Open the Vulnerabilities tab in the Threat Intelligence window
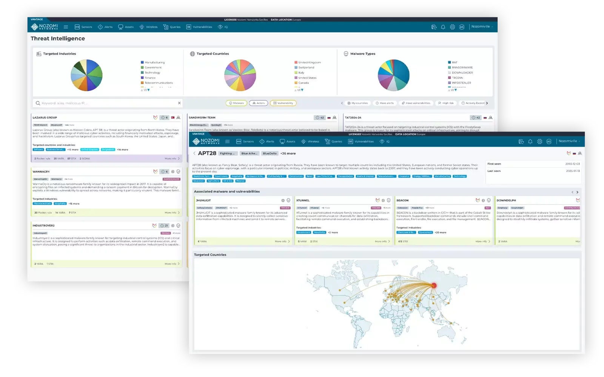 click(199, 27)
